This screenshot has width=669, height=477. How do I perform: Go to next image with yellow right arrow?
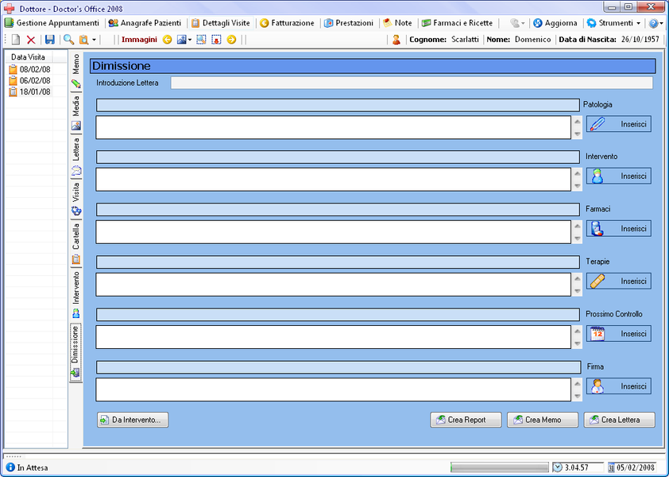click(231, 40)
